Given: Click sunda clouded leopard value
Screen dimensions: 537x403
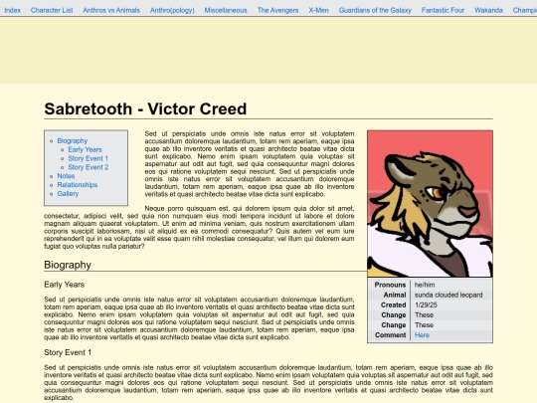Looking at the screenshot, I should [x=448, y=296].
